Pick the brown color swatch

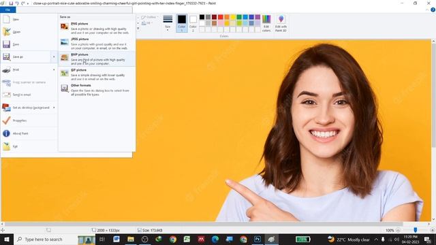pyautogui.click(x=214, y=23)
